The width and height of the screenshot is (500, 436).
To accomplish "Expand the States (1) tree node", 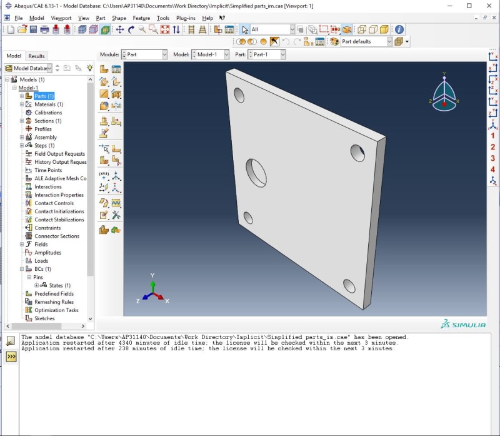I will [x=36, y=285].
